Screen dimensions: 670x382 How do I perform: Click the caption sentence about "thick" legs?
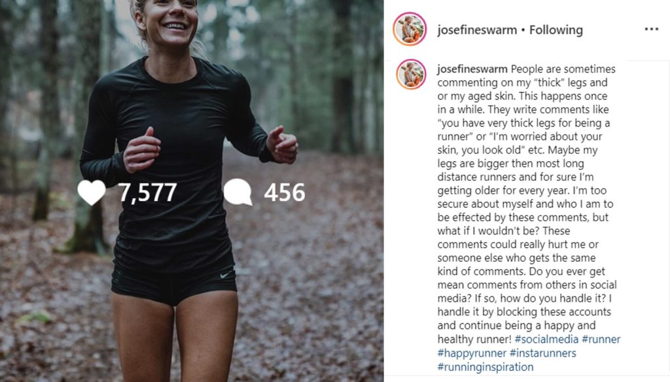click(x=527, y=82)
